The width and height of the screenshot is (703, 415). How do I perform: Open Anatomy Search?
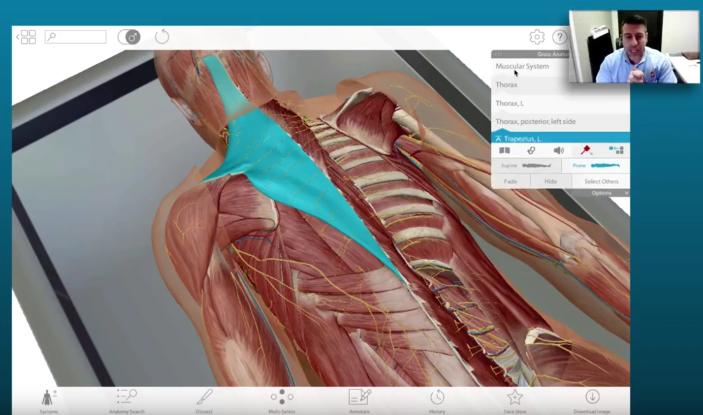point(126,400)
